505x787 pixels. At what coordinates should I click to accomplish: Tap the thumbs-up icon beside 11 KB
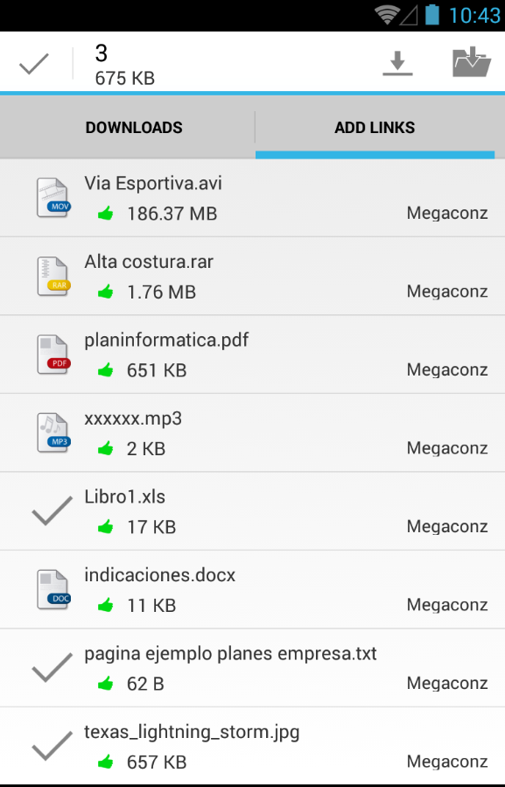pyautogui.click(x=105, y=605)
